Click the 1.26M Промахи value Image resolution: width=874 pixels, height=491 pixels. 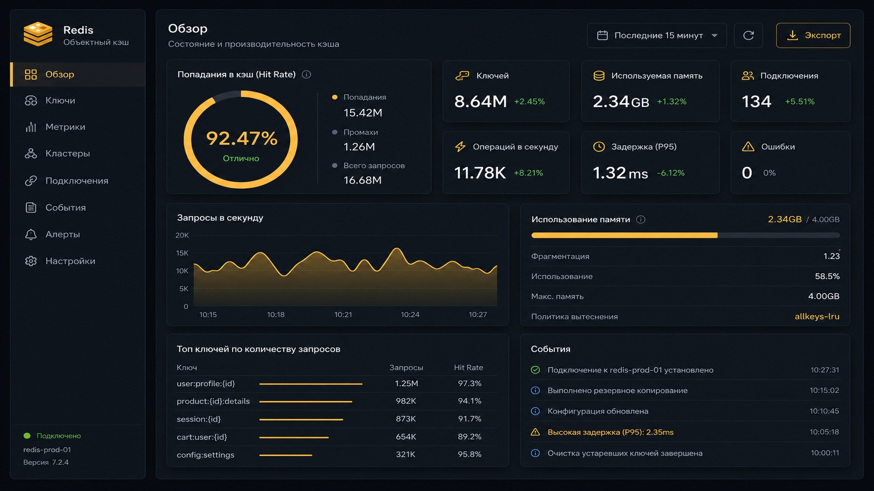(x=359, y=147)
